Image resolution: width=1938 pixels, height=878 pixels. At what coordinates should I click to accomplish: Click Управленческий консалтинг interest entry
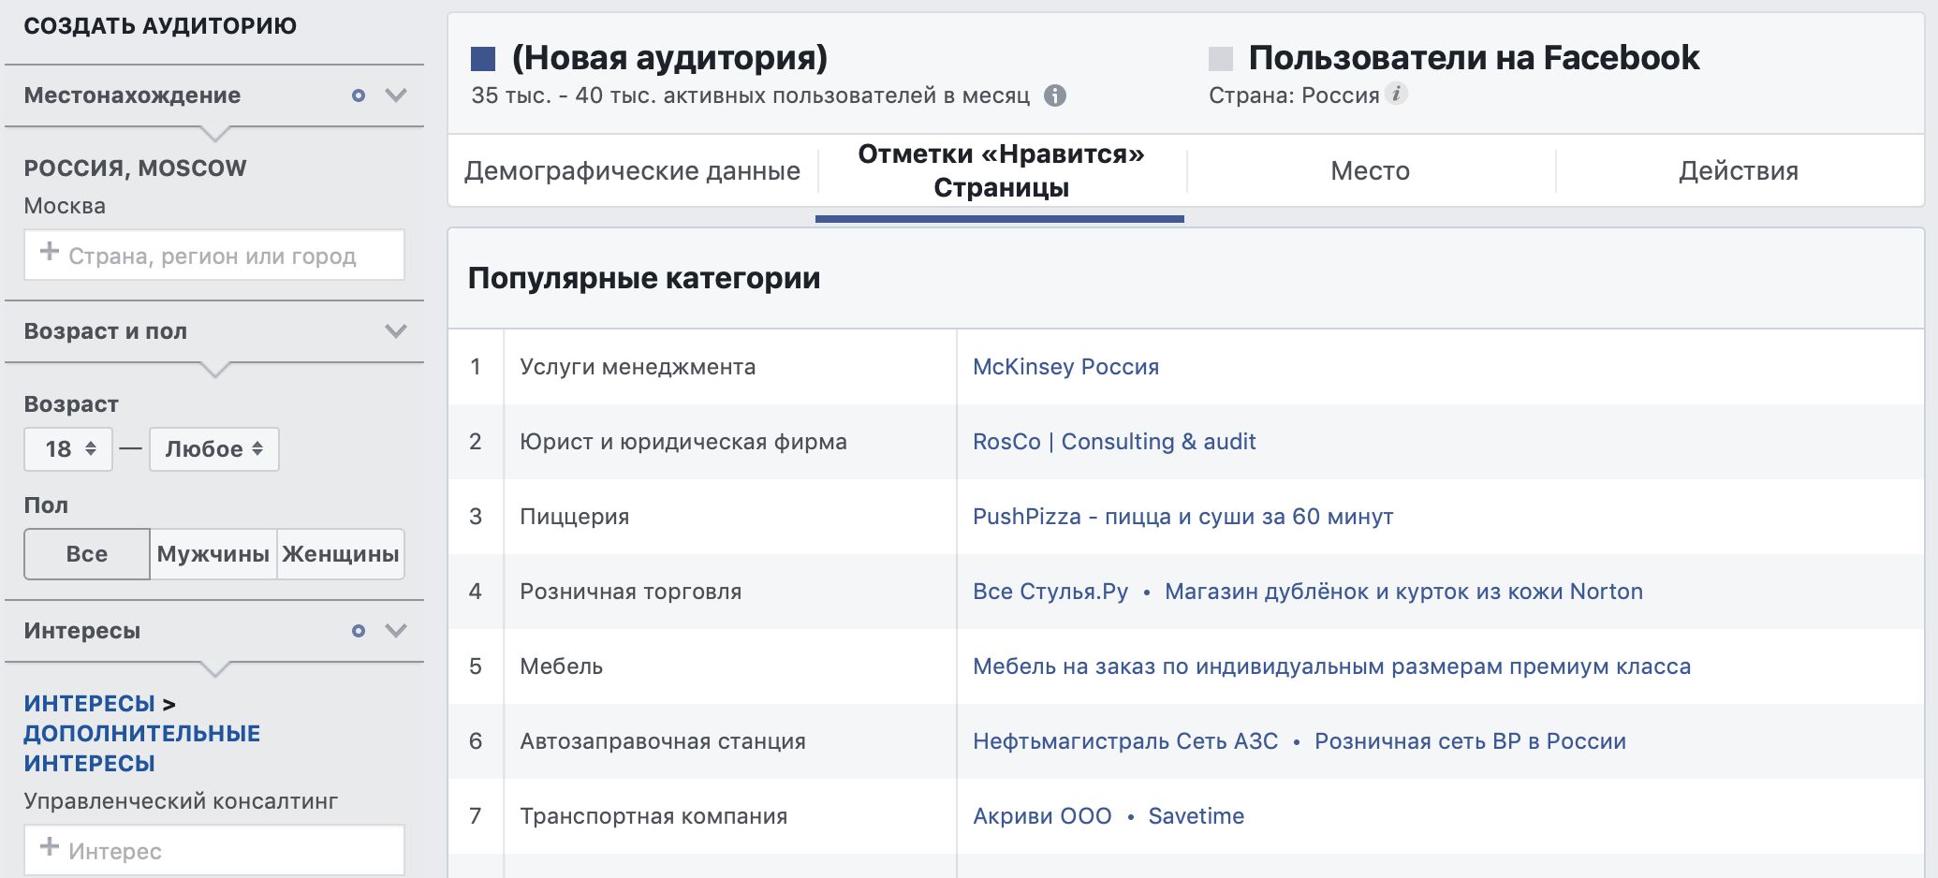pos(181,801)
